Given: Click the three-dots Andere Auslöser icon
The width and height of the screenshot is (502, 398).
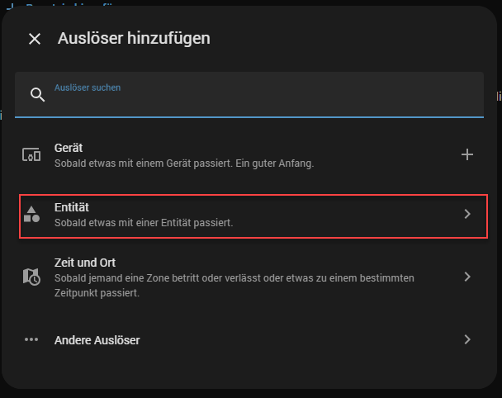Looking at the screenshot, I should (x=31, y=339).
